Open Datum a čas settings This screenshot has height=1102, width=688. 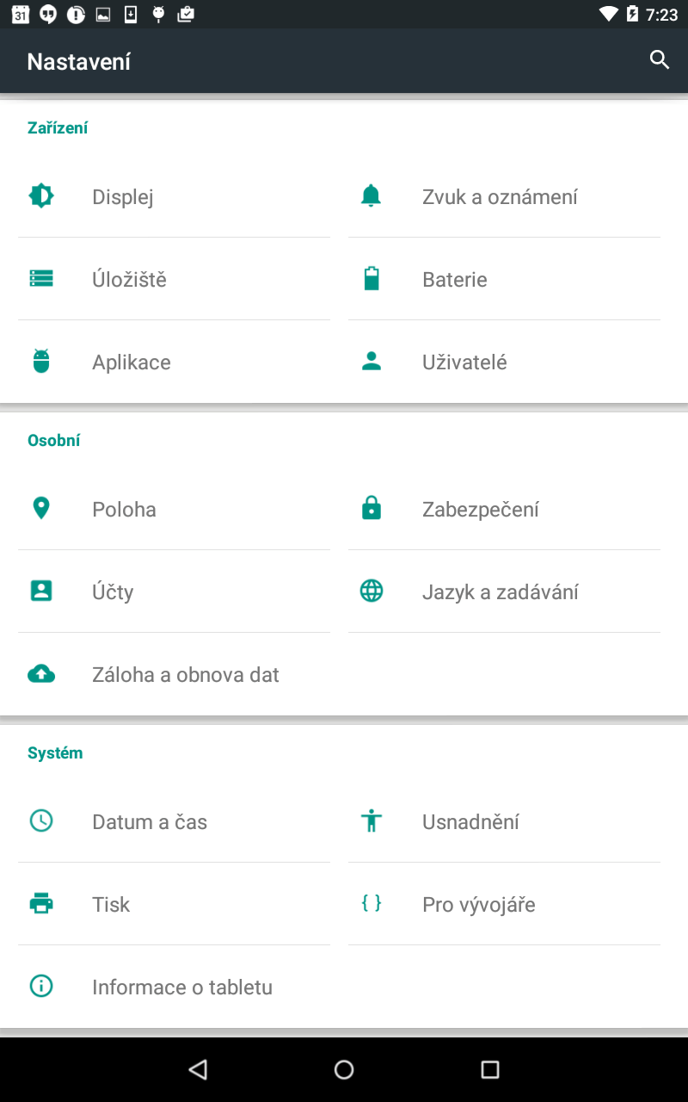175,821
